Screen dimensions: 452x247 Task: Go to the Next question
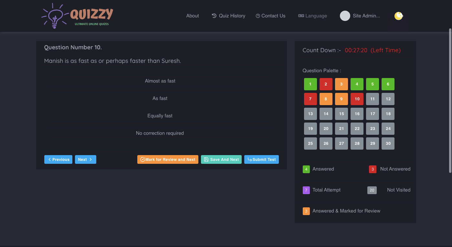click(86, 159)
